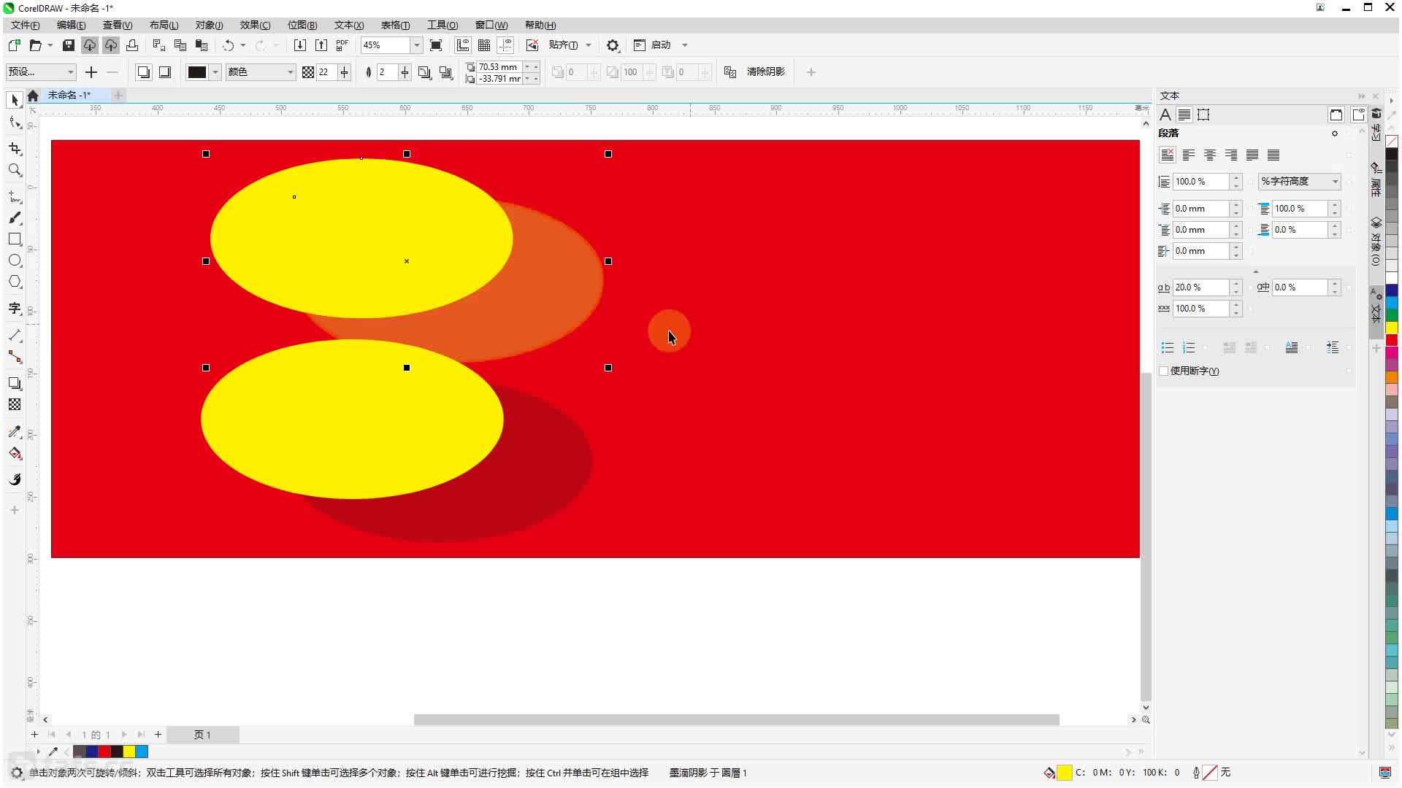Click the Save disk icon
1402x788 pixels.
pos(68,45)
